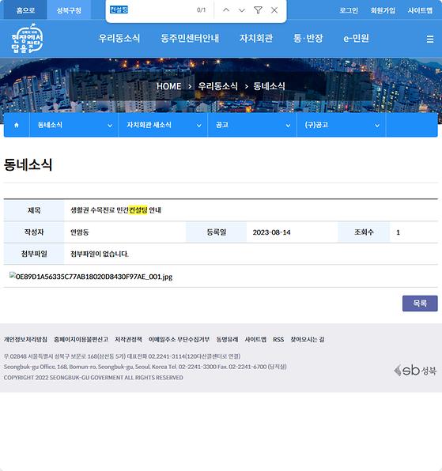Click the 사이트맵 link in top bar
The height and width of the screenshot is (471, 442).
[420, 10]
